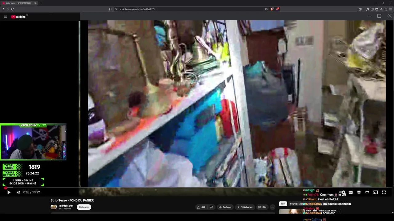This screenshot has width=394, height=221.
Task: Open the Midnight Dxx channel name
Action: click(66, 206)
